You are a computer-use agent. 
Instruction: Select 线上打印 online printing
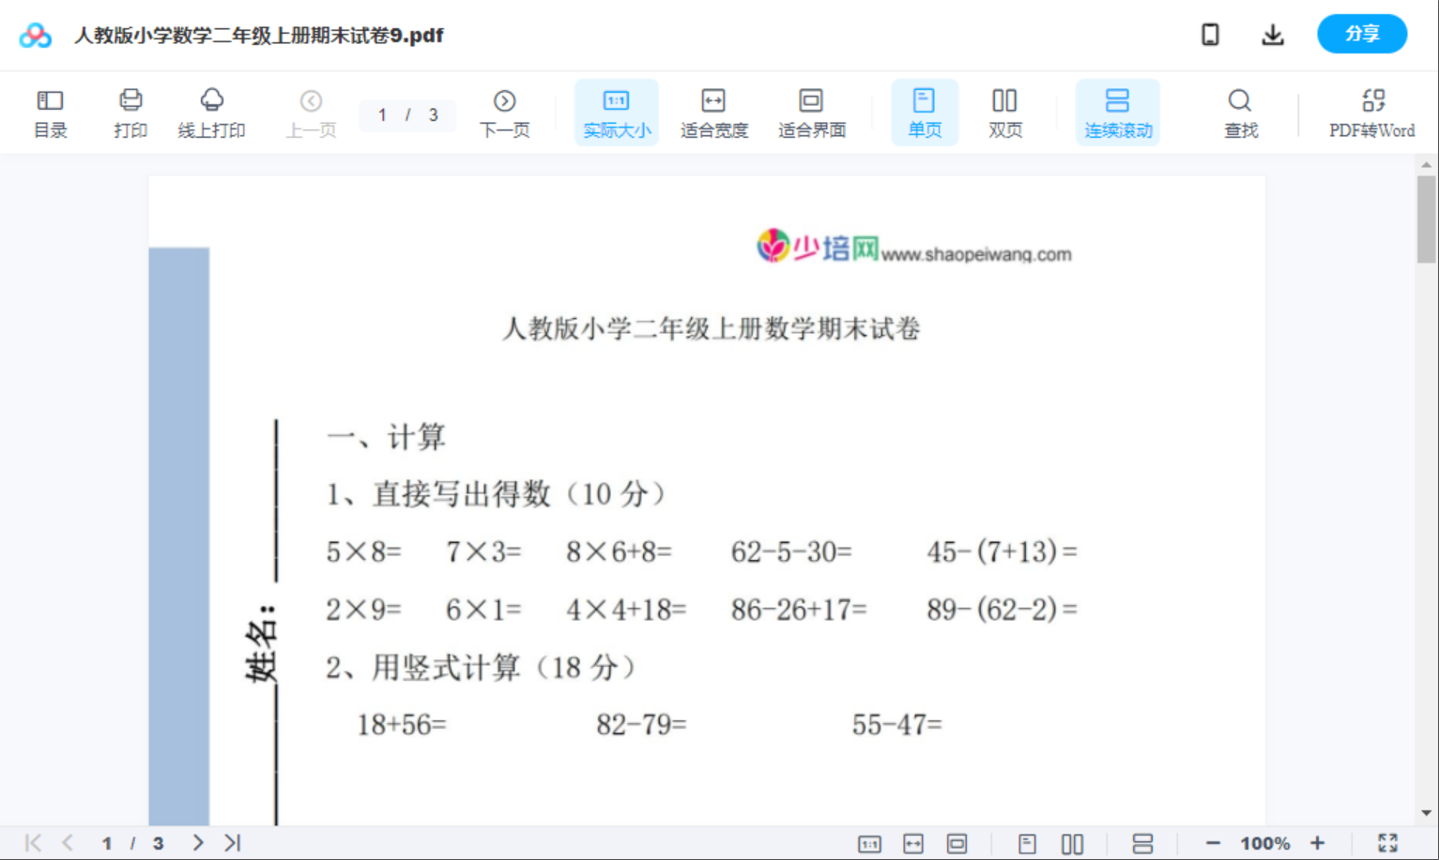tap(210, 112)
